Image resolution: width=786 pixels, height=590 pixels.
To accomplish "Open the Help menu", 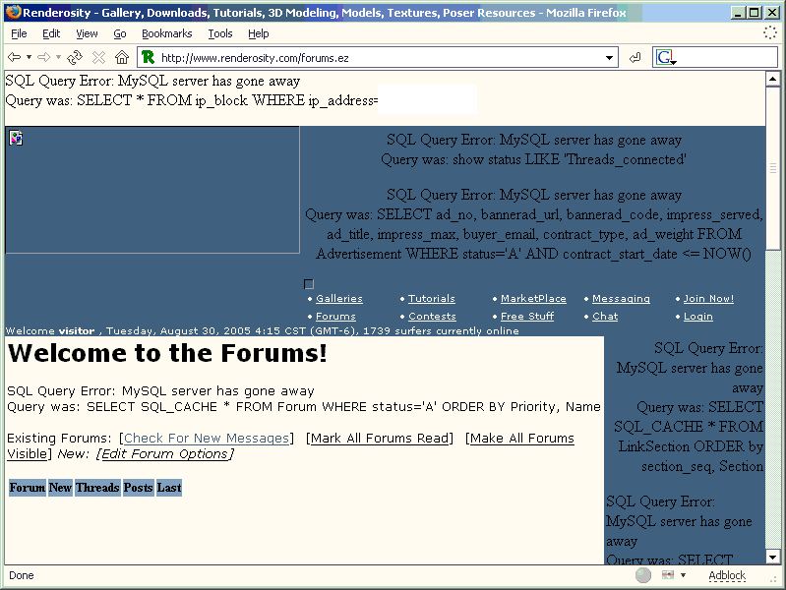I will tap(259, 33).
